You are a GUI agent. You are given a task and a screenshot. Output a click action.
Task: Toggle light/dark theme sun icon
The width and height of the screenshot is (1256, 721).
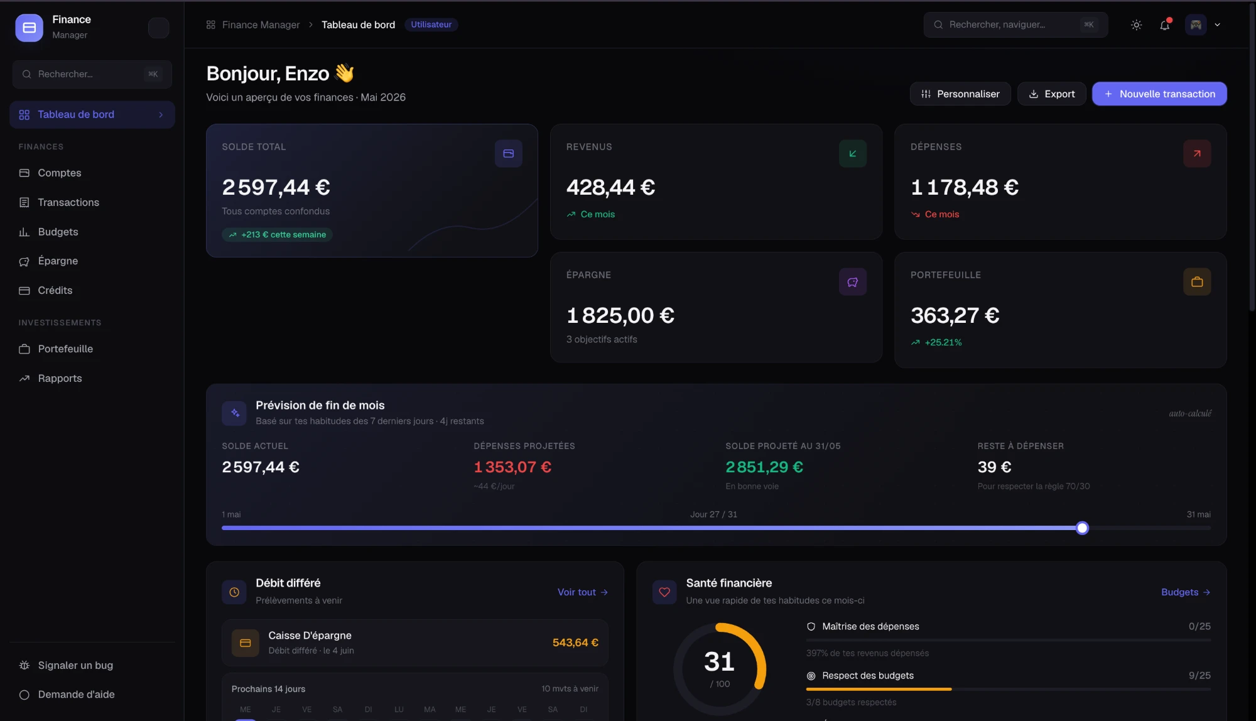(x=1136, y=25)
